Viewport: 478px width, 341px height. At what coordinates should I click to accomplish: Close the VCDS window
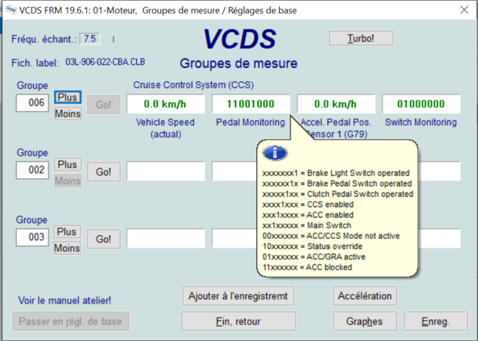click(x=464, y=10)
